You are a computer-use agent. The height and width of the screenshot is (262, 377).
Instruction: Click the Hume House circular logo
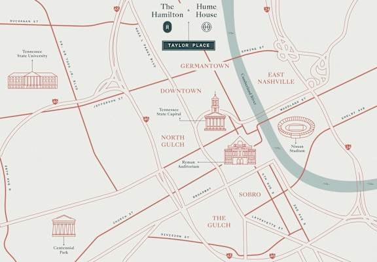[x=207, y=27]
